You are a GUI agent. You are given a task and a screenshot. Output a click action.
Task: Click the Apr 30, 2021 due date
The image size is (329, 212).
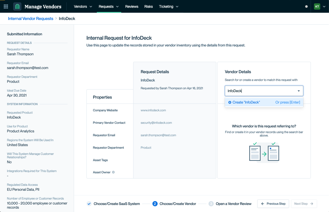pos(17,95)
